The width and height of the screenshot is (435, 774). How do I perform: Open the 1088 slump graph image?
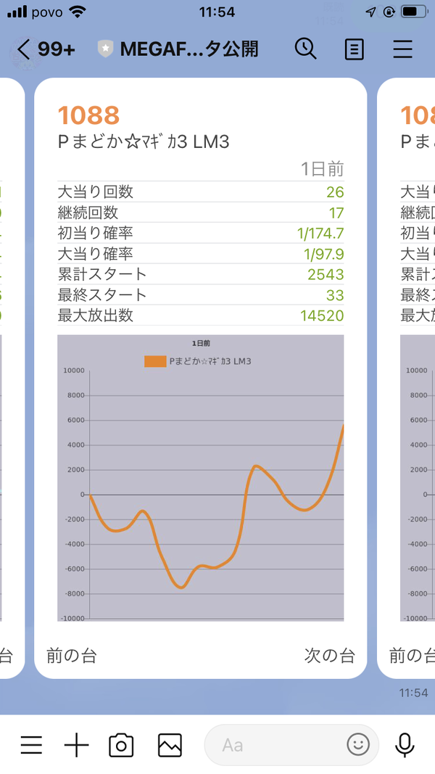click(201, 478)
